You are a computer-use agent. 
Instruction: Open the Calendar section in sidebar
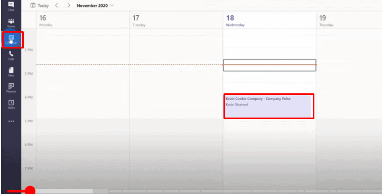pyautogui.click(x=11, y=40)
